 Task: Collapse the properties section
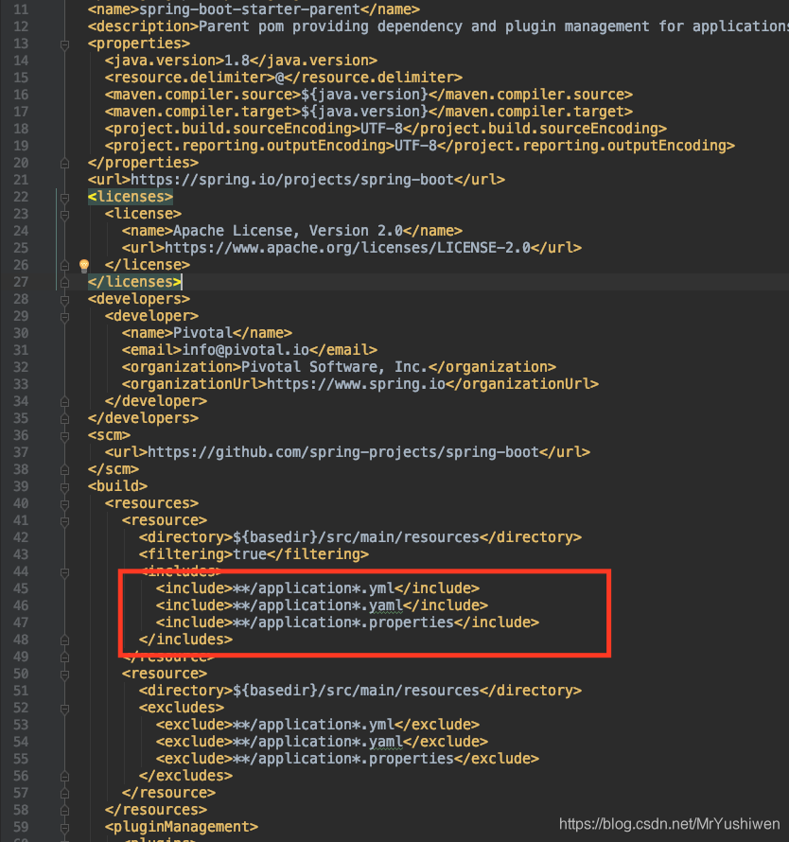point(64,43)
